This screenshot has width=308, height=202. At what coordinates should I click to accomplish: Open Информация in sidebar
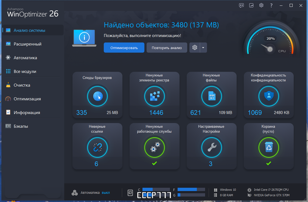coord(33,113)
